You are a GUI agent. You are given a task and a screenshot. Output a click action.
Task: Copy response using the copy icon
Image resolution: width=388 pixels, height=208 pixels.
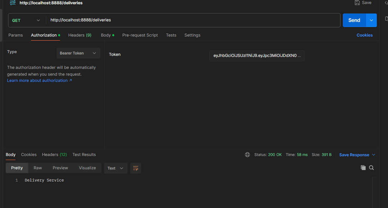tap(363, 168)
